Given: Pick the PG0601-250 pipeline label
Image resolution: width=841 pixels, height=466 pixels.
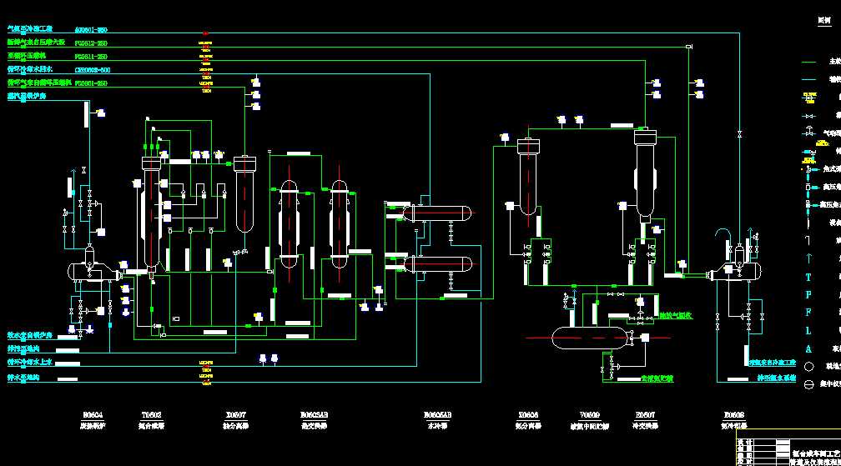Looking at the screenshot, I should (91, 83).
